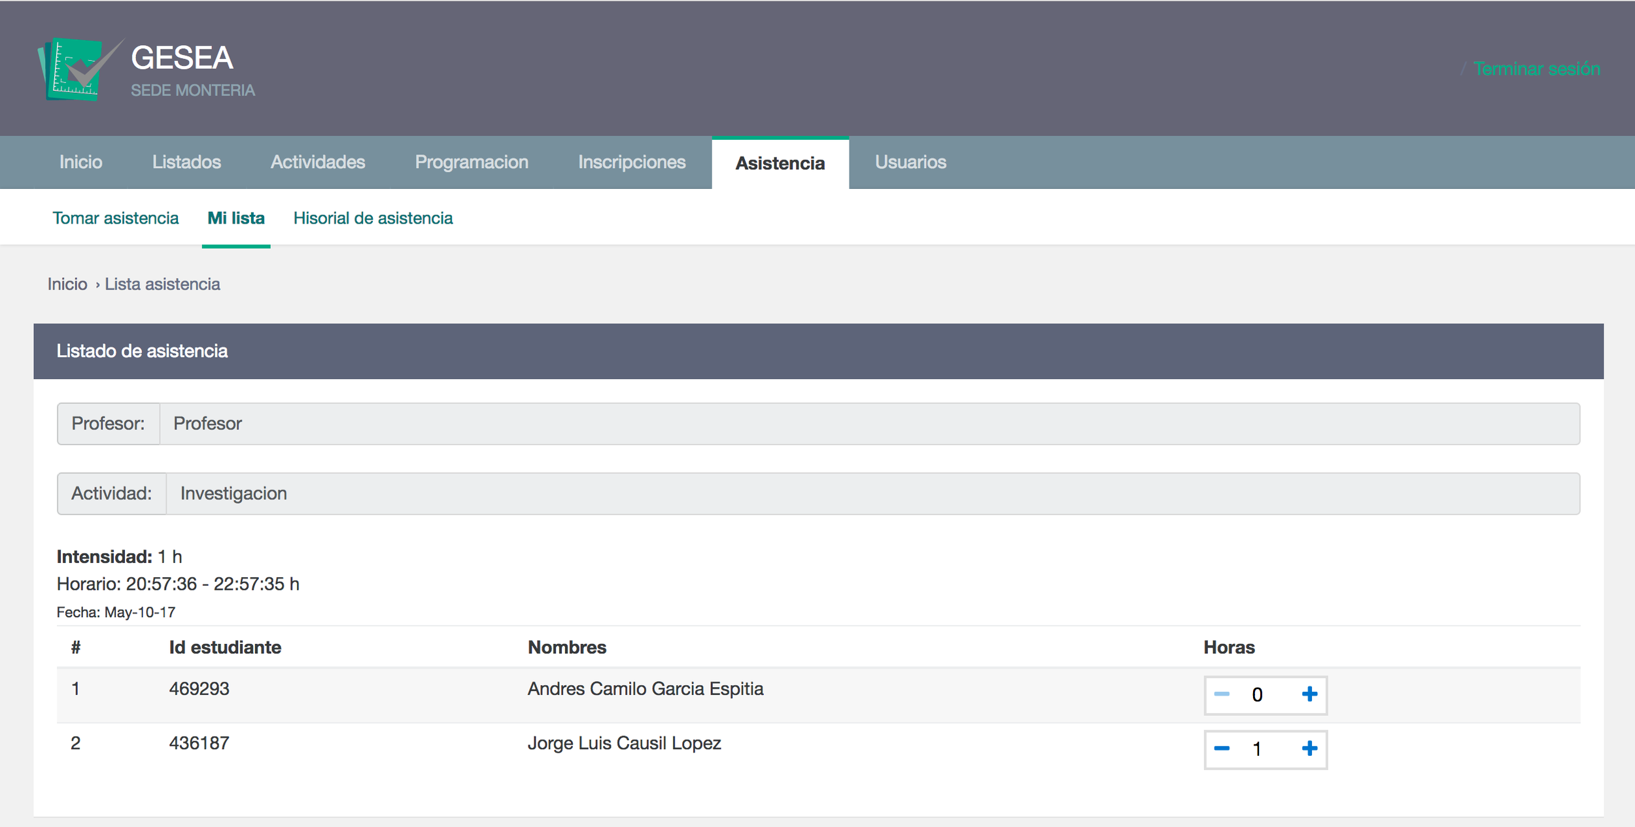Viewport: 1635px width, 827px height.
Task: Open the Inscripciones tab
Action: pyautogui.click(x=632, y=162)
